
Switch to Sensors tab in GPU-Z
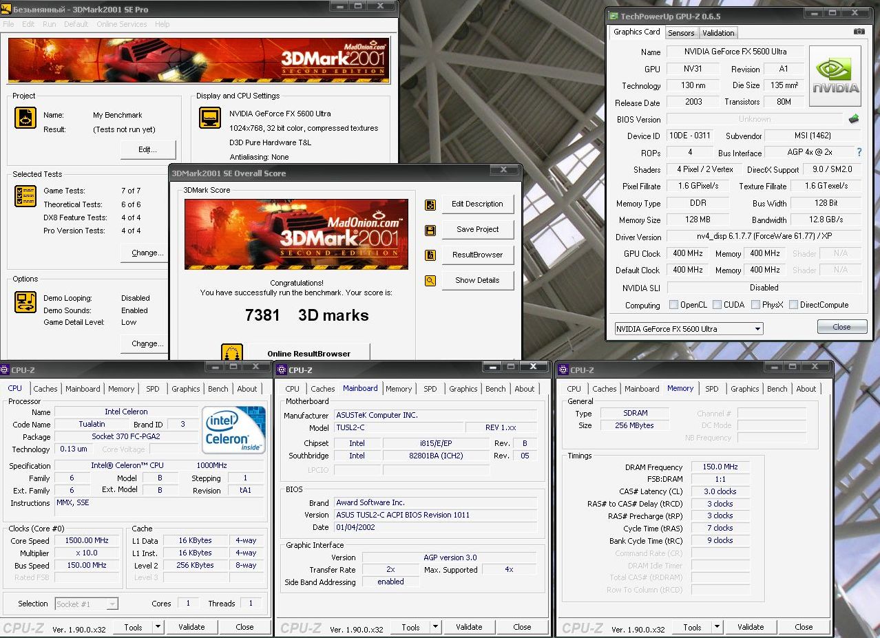click(681, 32)
